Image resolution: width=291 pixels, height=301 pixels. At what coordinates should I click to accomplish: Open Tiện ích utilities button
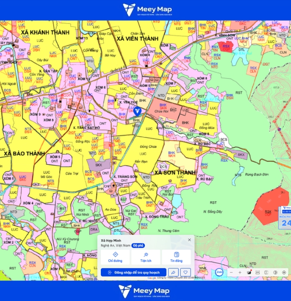tap(146, 257)
